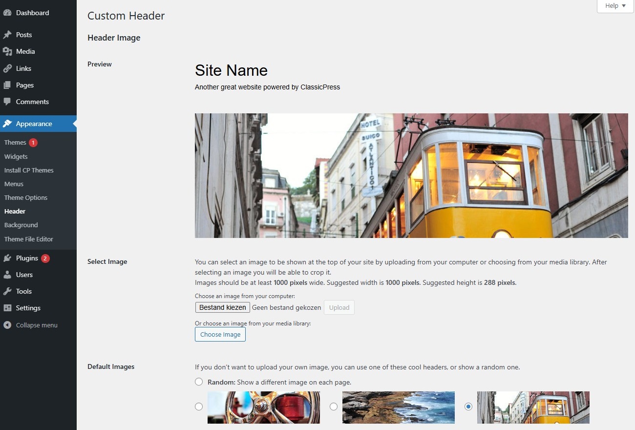The image size is (635, 430).
Task: Open Theme Options in Appearance submenu
Action: pos(26,197)
